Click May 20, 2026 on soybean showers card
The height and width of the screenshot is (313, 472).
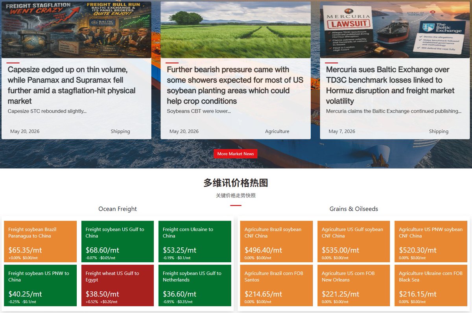coord(184,131)
